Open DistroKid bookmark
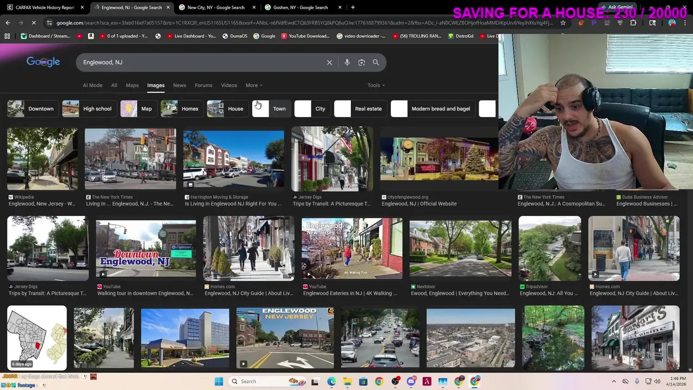Viewport: 693px width, 390px height. tap(461, 36)
